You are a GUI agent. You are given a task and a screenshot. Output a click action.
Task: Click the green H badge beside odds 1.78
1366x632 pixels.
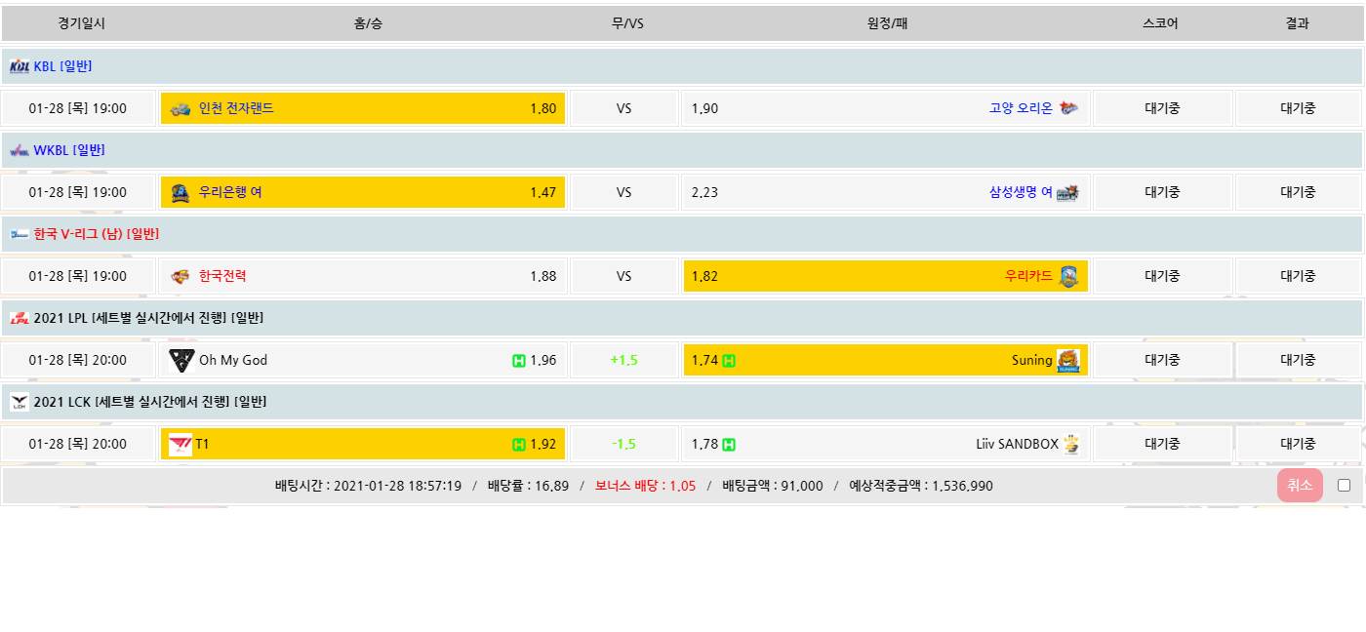pyautogui.click(x=729, y=445)
